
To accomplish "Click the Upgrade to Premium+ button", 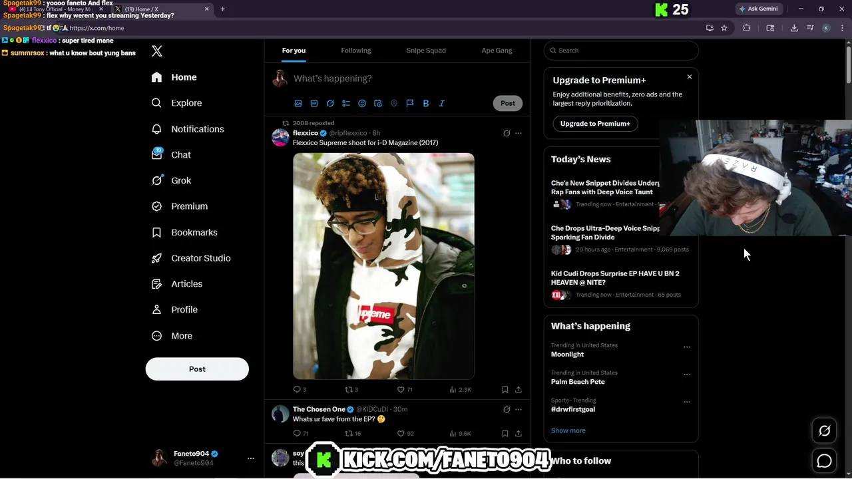I will [x=595, y=124].
